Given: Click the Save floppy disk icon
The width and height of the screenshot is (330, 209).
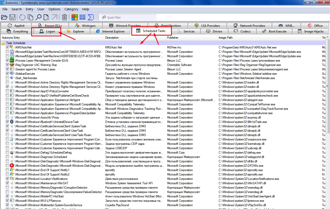Looking at the screenshot, I should [12, 17].
